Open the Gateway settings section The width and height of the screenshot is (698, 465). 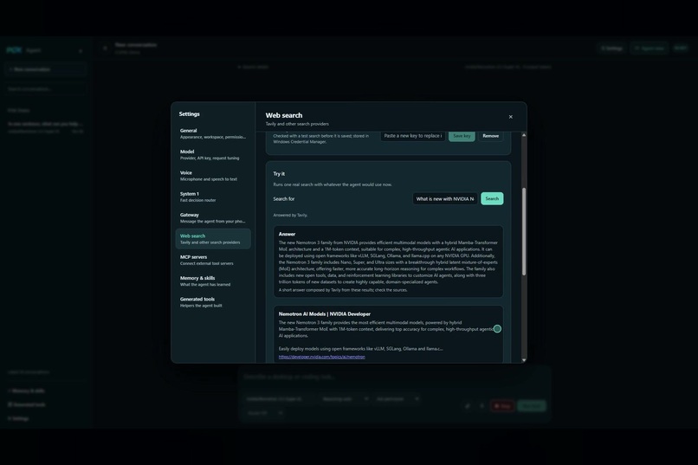(213, 217)
